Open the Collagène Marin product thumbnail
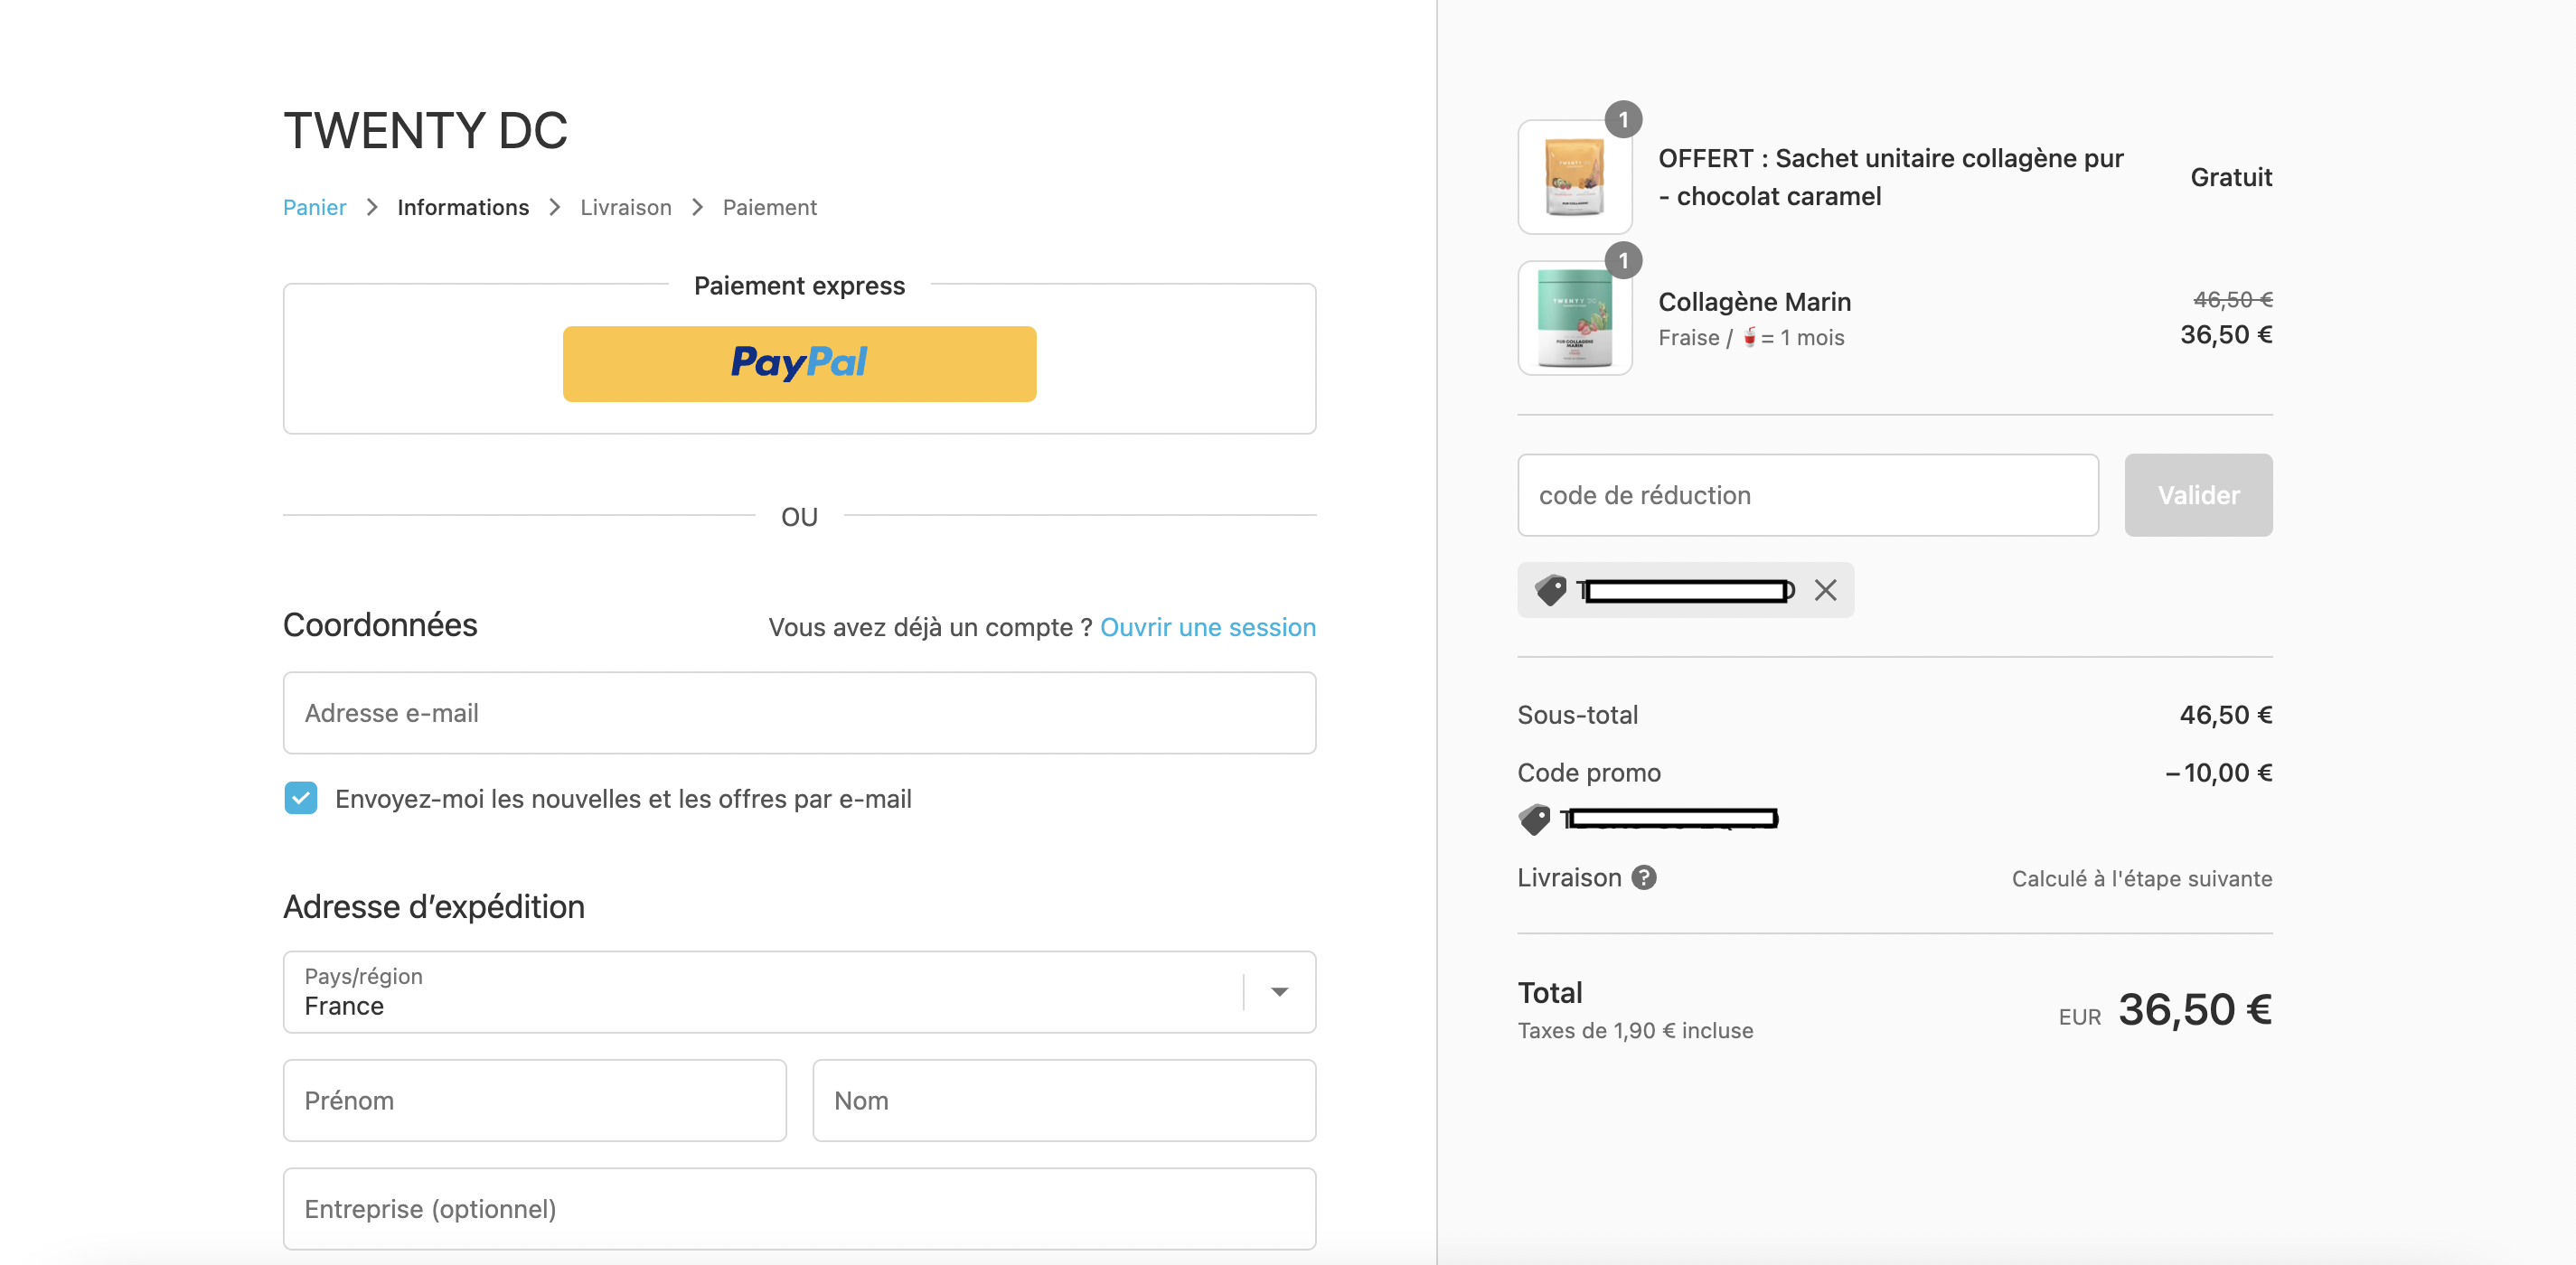 click(x=1575, y=318)
